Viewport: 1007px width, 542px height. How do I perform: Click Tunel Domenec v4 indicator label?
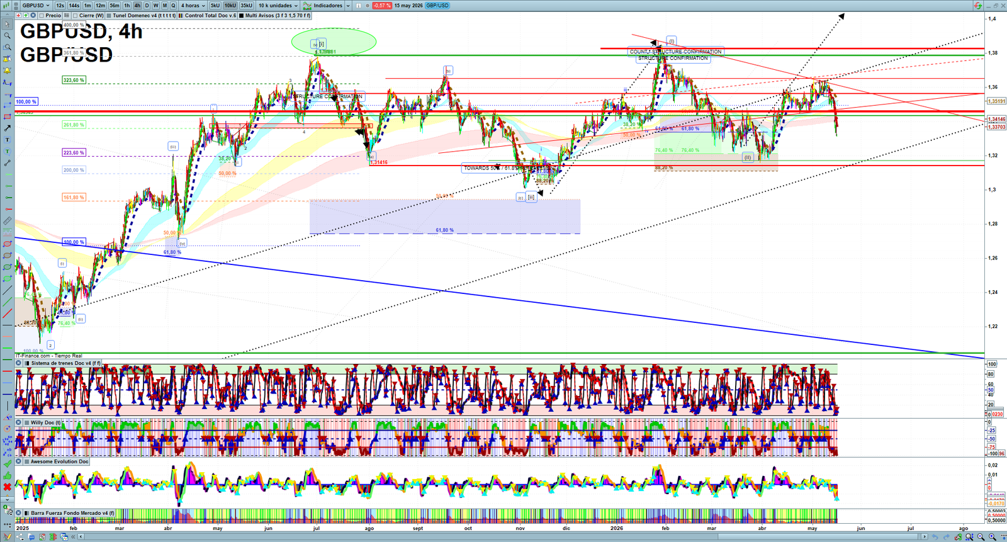click(141, 16)
